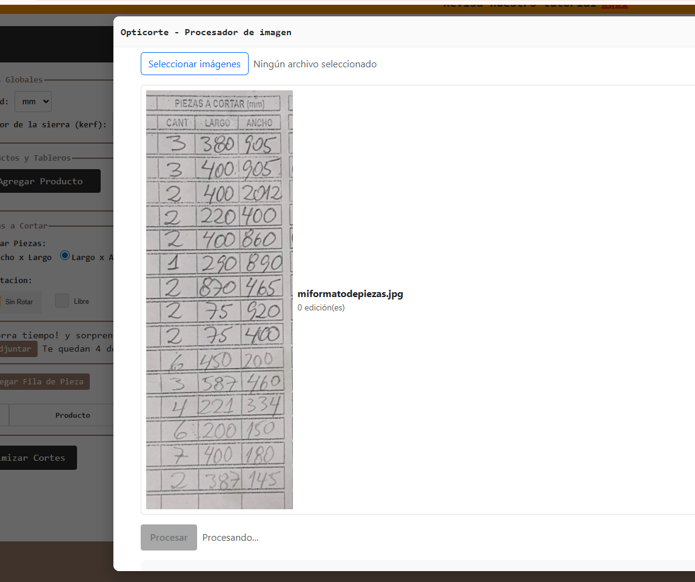The width and height of the screenshot is (695, 582).
Task: Click the Opticorte - Procesador de imagen title
Action: click(206, 32)
